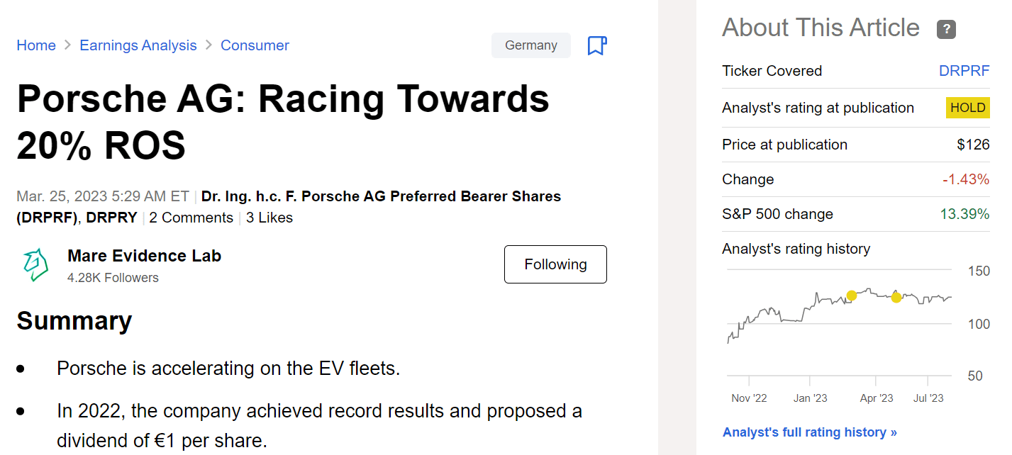Bookmark this article using the blue bookmark icon
The width and height of the screenshot is (1012, 455).
click(596, 45)
